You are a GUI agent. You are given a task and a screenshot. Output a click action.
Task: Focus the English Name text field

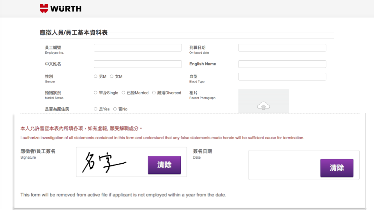pos(282,64)
